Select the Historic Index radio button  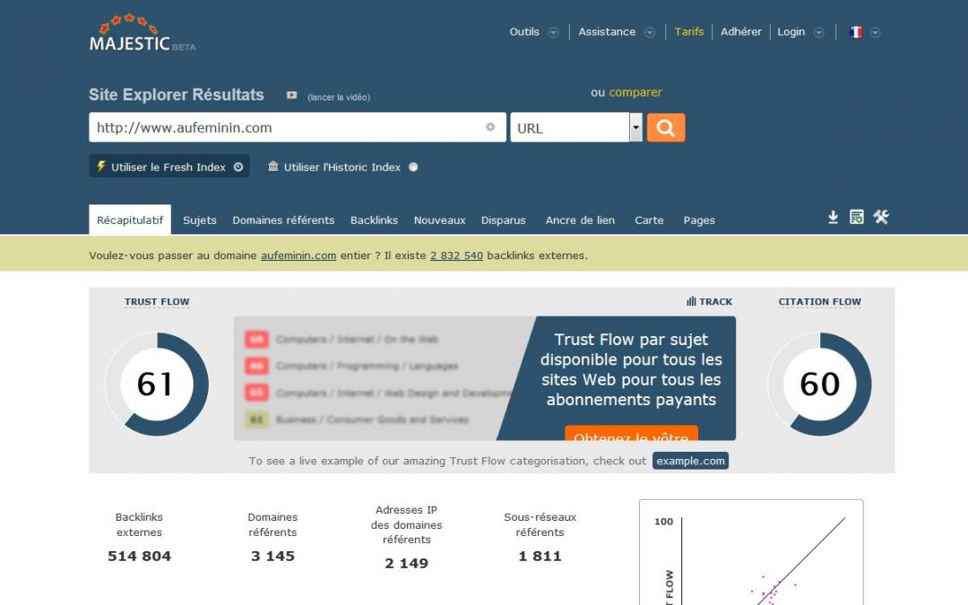(413, 167)
